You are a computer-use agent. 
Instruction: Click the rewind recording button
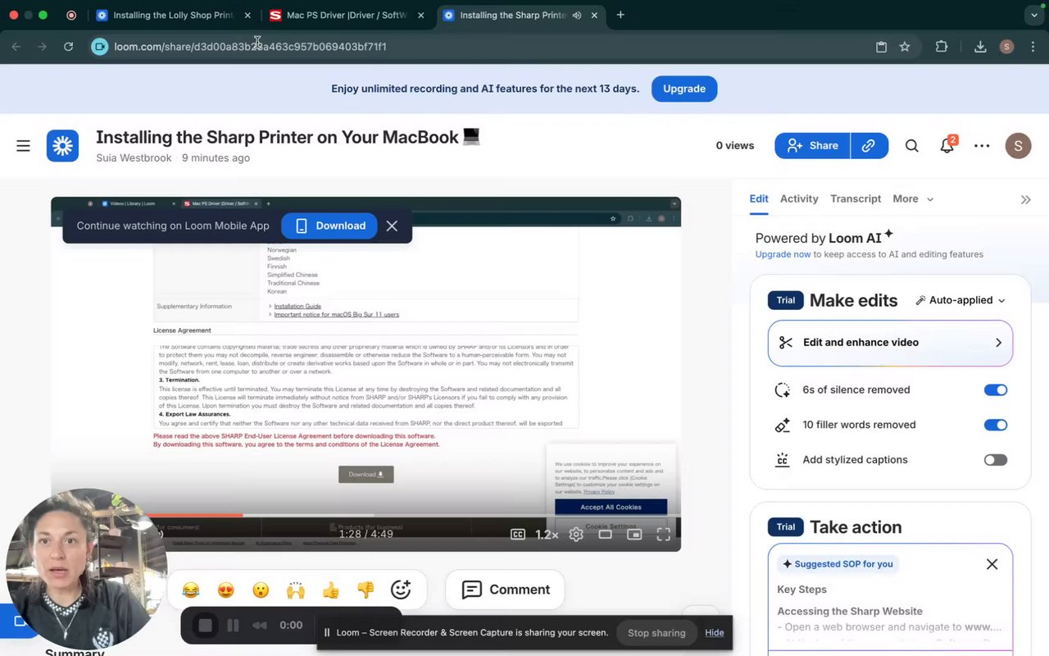[x=260, y=626]
